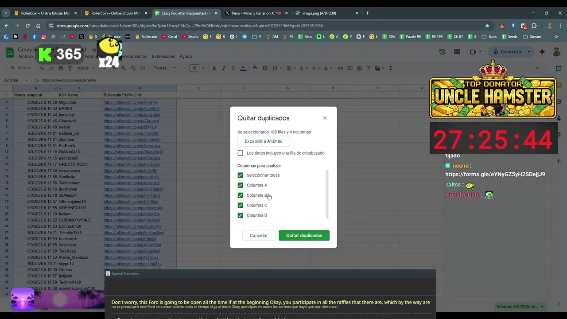Close the Quitar duplicados dialog
Image resolution: width=567 pixels, height=319 pixels.
325,118
